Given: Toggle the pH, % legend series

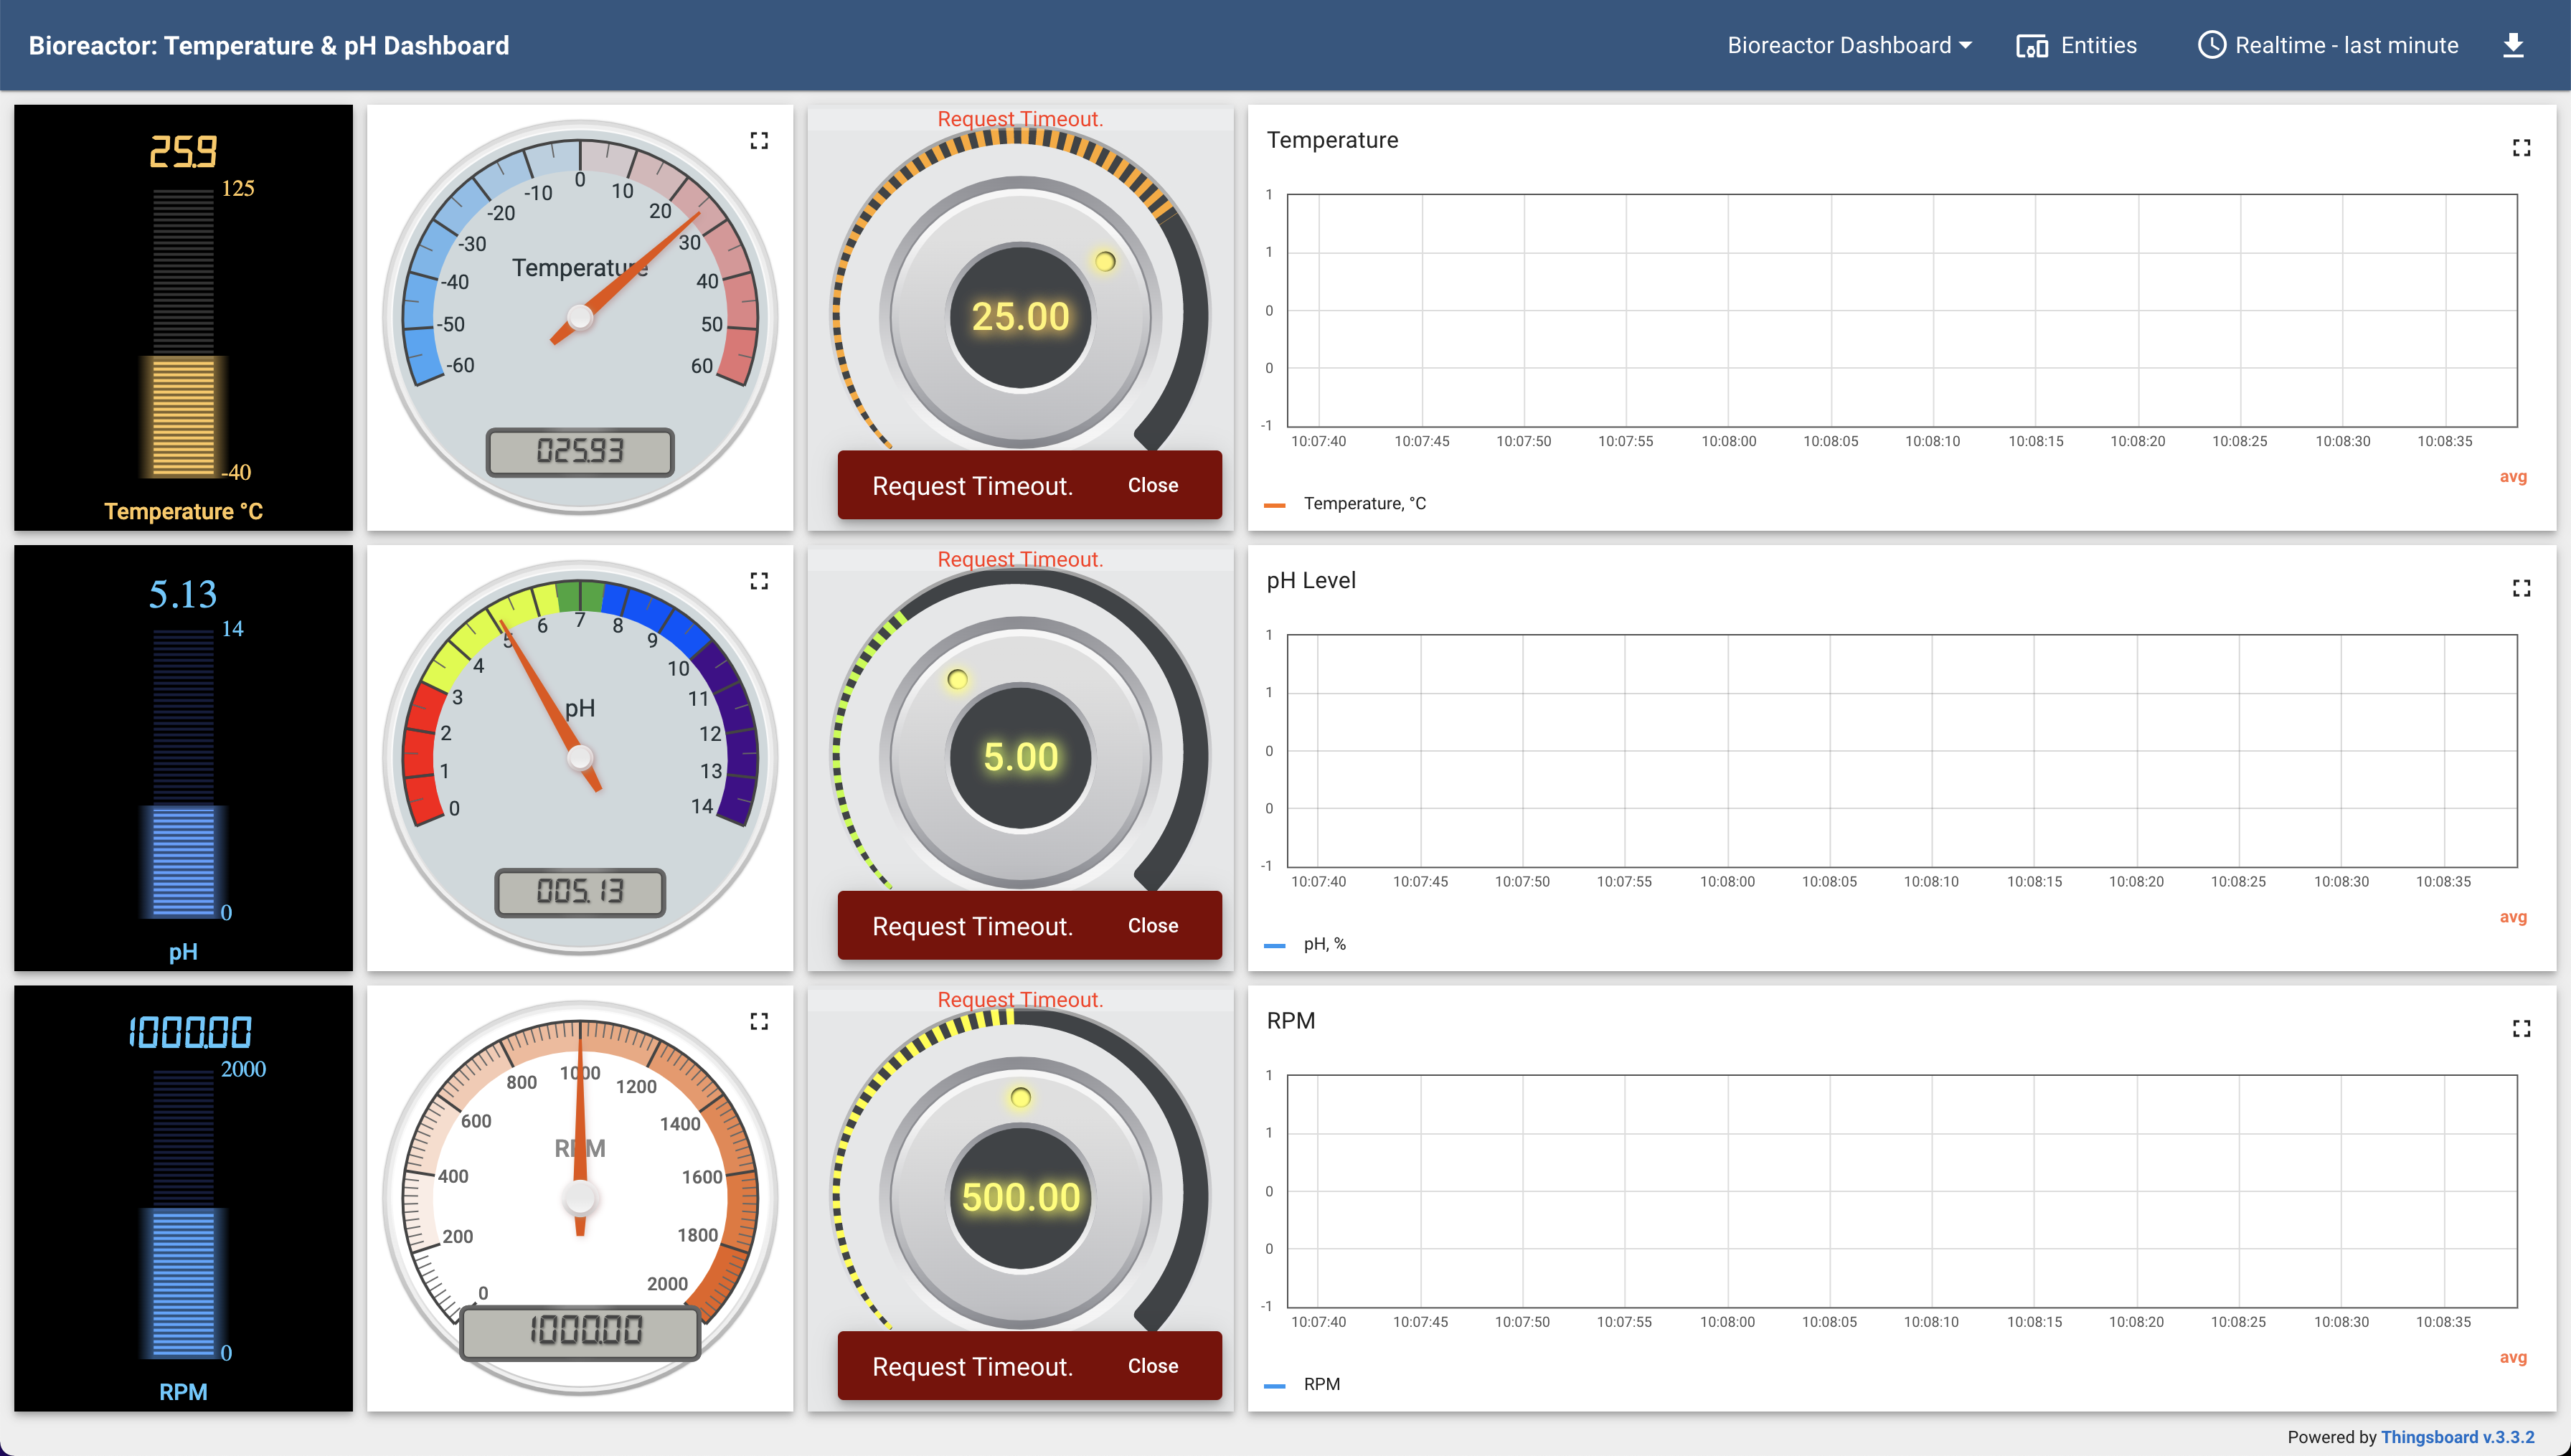Looking at the screenshot, I should point(1305,944).
